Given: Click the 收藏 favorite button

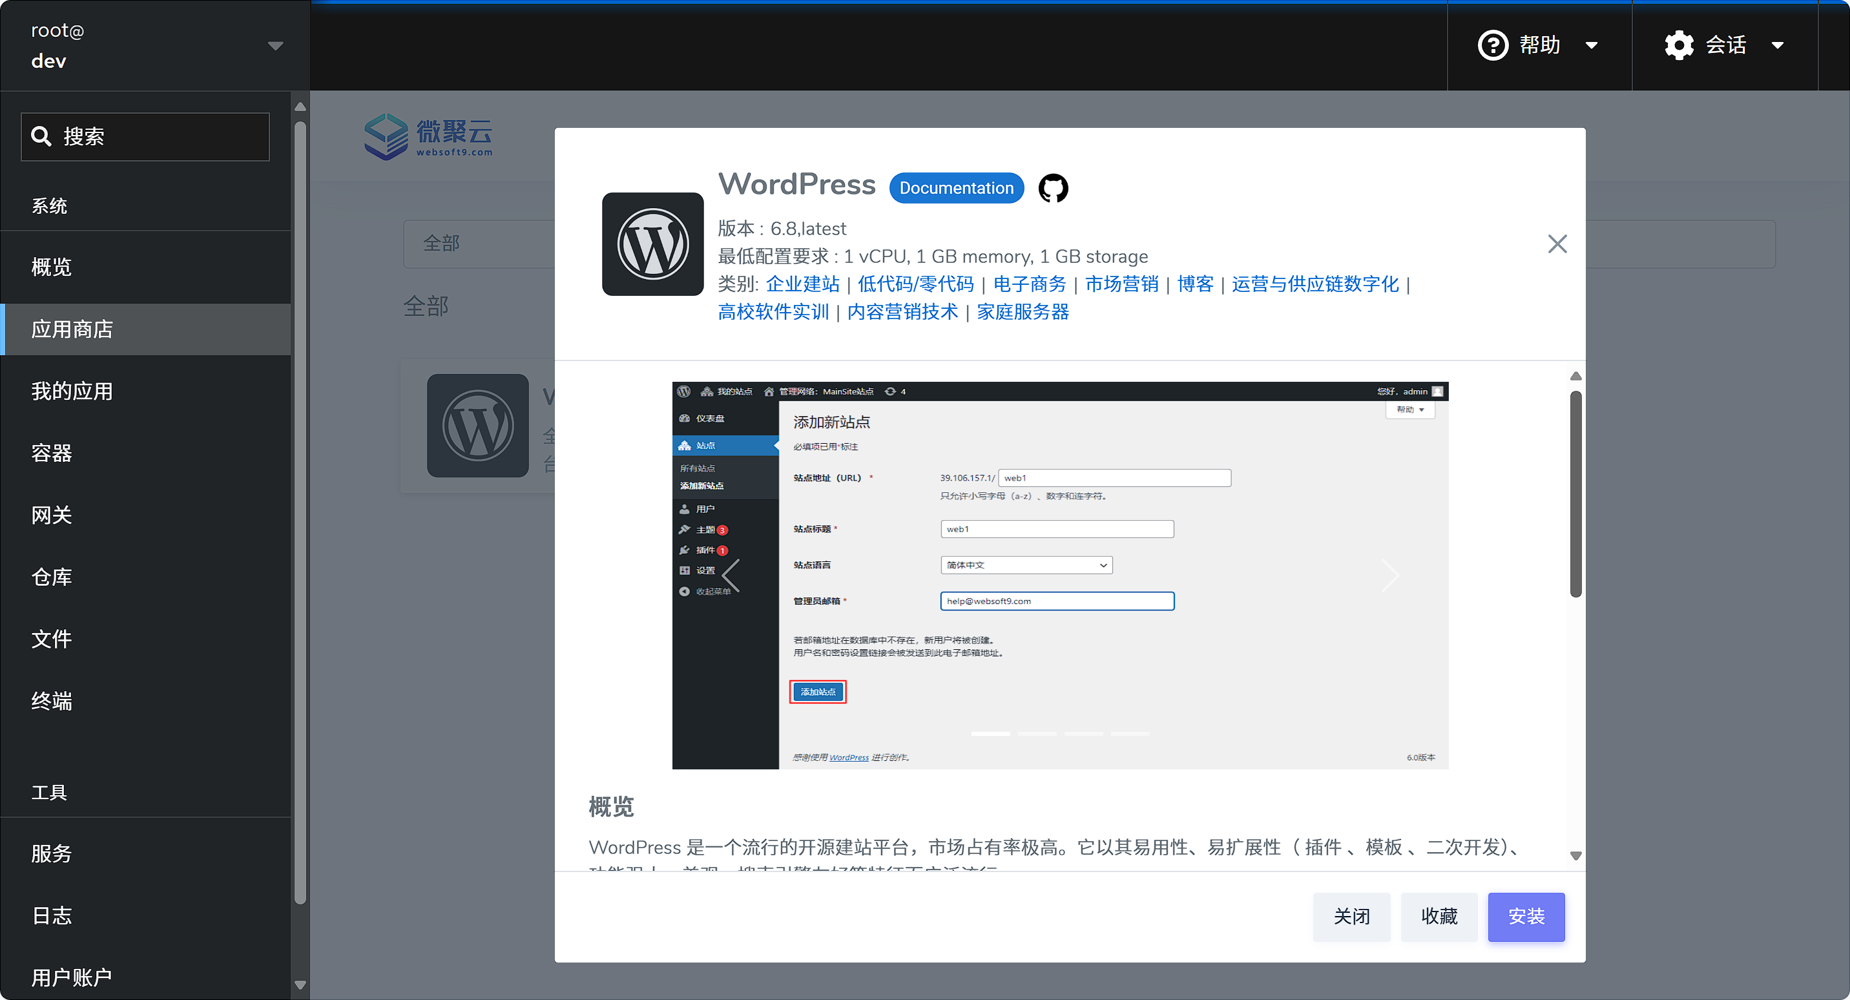Looking at the screenshot, I should [x=1439, y=917].
